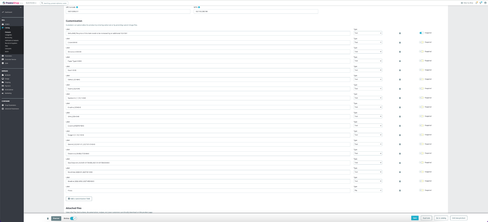The height and width of the screenshot is (222, 488).
Task: Click the Shipping truck icon in sidebar
Action: point(3,82)
